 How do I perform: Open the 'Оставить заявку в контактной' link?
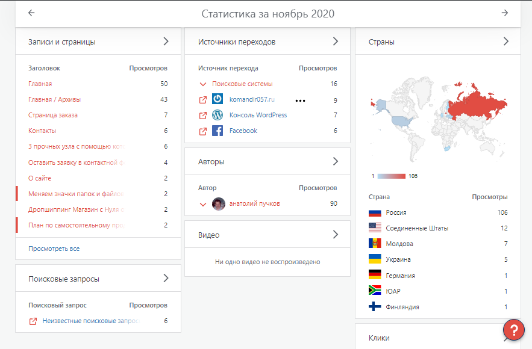(x=76, y=162)
